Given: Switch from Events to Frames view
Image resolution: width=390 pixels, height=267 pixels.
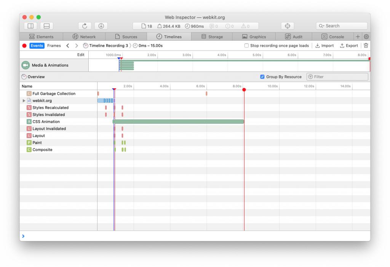Looking at the screenshot, I should click(x=54, y=45).
